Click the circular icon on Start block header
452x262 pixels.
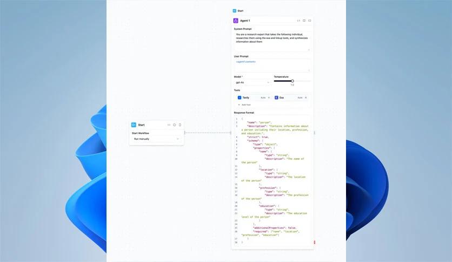point(175,125)
